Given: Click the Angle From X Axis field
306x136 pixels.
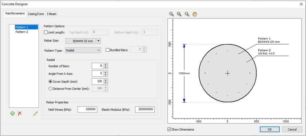Looking at the screenshot, I should (x=98, y=74).
